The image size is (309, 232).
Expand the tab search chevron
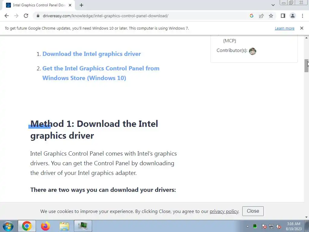click(273, 5)
